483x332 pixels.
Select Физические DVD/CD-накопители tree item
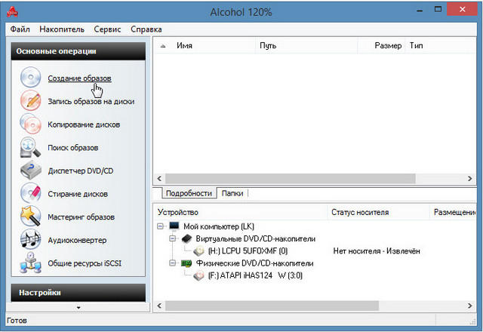pyautogui.click(x=255, y=263)
